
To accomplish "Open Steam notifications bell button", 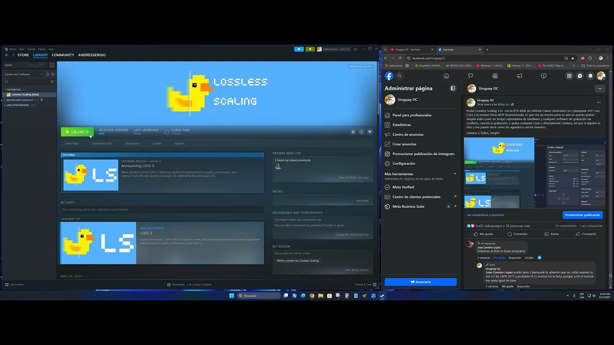I will click(310, 49).
